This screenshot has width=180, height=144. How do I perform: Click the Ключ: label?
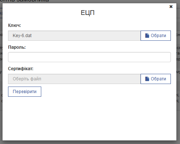click(15, 25)
